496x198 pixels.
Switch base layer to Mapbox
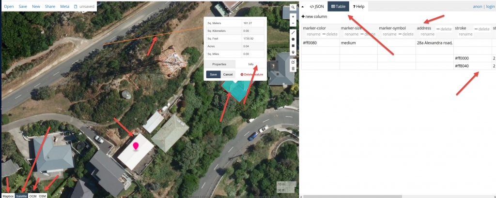click(8, 196)
